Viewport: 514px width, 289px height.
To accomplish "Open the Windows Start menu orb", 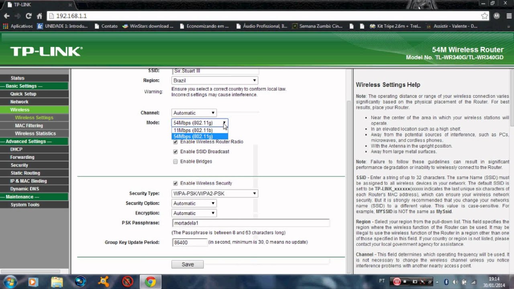I will click(10, 282).
